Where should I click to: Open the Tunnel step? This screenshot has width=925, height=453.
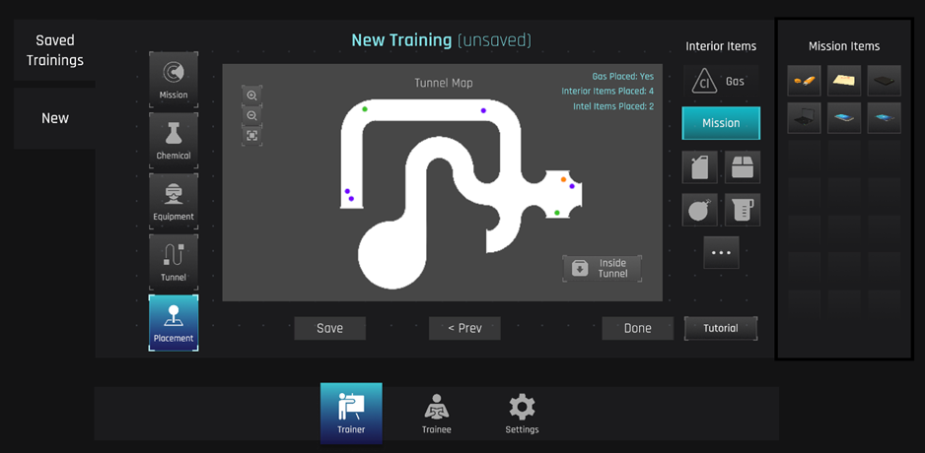pyautogui.click(x=174, y=262)
